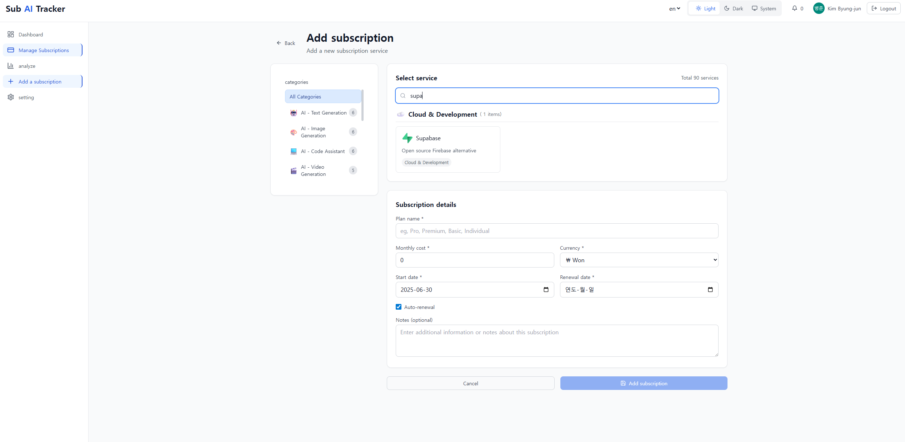Switch theme to System mode
905x442 pixels.
point(764,8)
